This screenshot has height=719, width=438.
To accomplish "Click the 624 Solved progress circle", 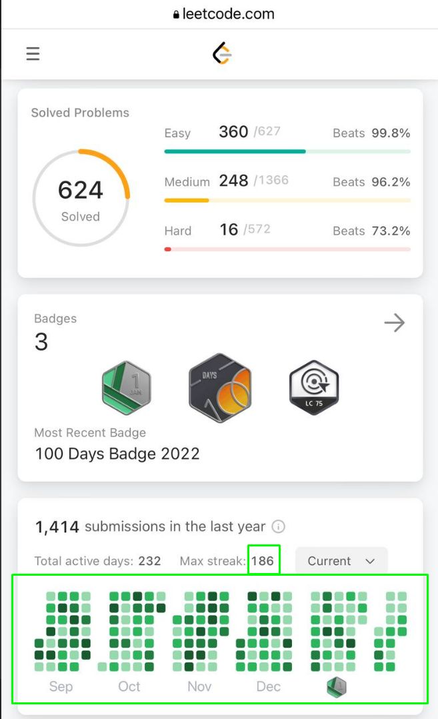I will click(81, 198).
